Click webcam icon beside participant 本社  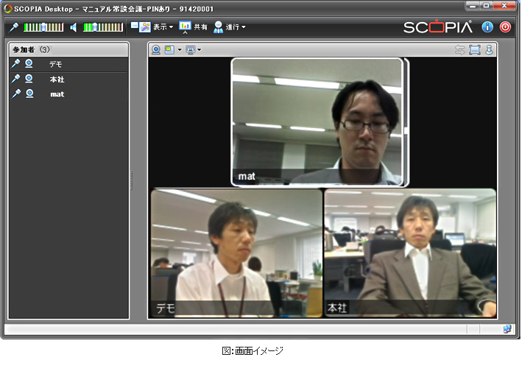click(29, 79)
